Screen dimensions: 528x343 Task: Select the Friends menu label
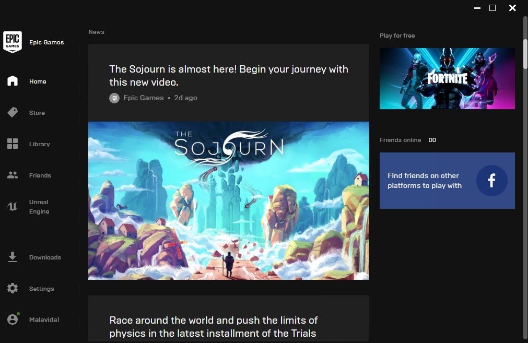click(x=40, y=175)
